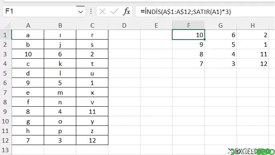
Task: Select row 6 header
Action: 5,83
